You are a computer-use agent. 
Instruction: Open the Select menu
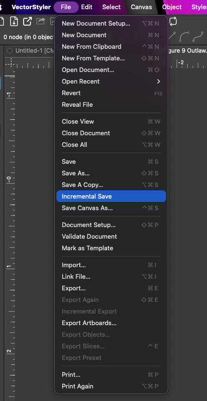pyautogui.click(x=111, y=7)
